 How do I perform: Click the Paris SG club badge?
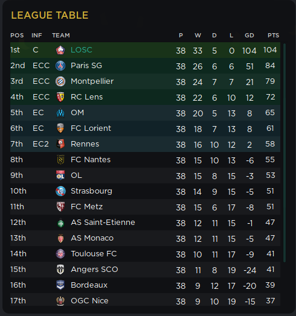pyautogui.click(x=60, y=66)
